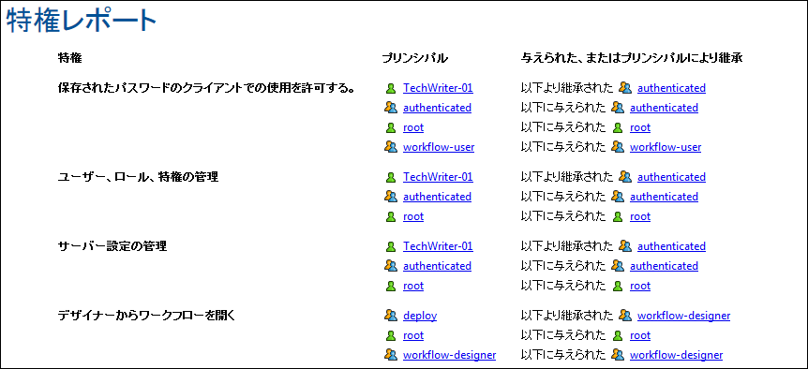Viewport: 808px width, 369px height.
Task: Open inherited authenticated link in ユーザー、ロール、特権の管理 section
Action: 671,177
